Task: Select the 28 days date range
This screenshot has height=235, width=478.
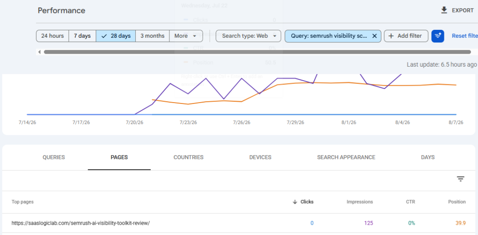Action: [116, 36]
